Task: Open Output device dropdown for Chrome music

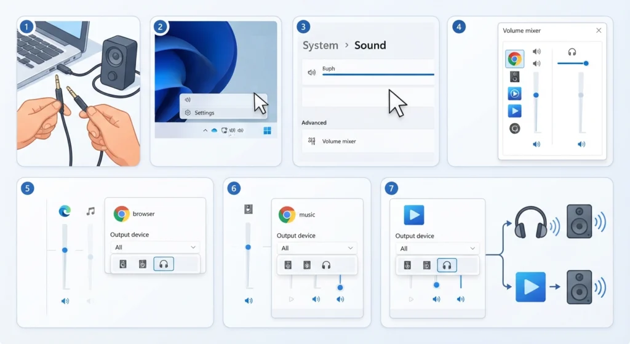Action: pos(316,248)
